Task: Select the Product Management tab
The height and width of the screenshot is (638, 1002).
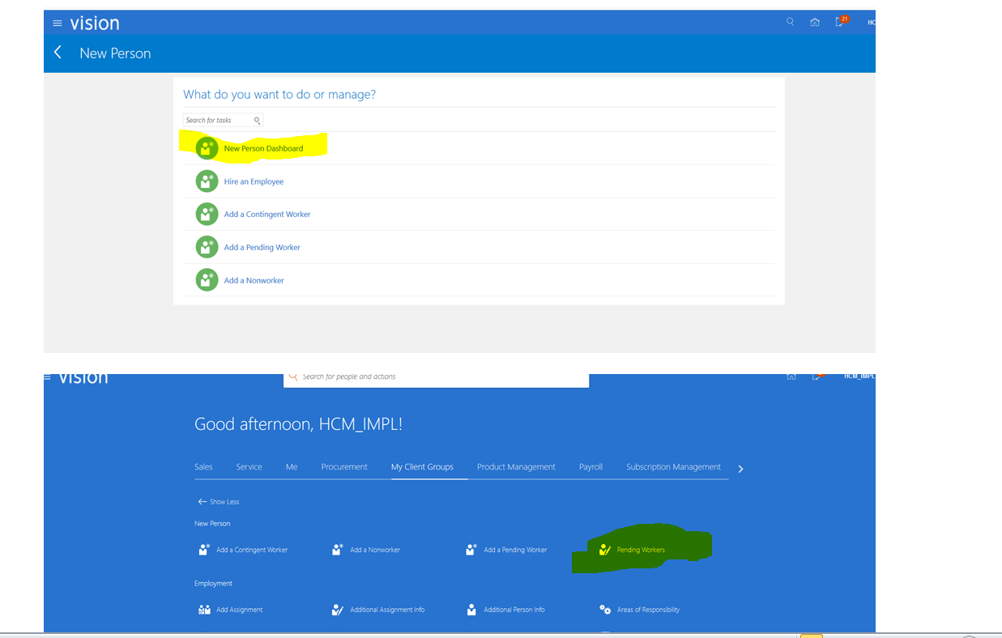Action: tap(516, 466)
